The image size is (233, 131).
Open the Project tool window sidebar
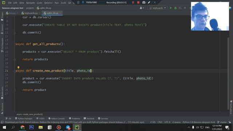tap(2, 16)
